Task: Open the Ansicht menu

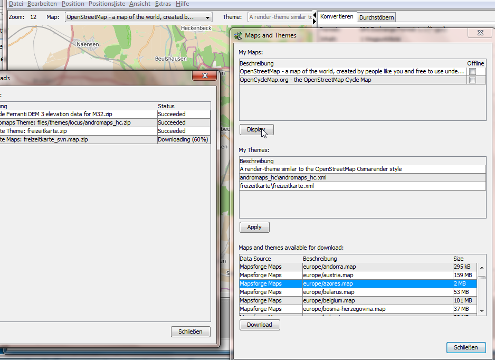Action: click(140, 4)
